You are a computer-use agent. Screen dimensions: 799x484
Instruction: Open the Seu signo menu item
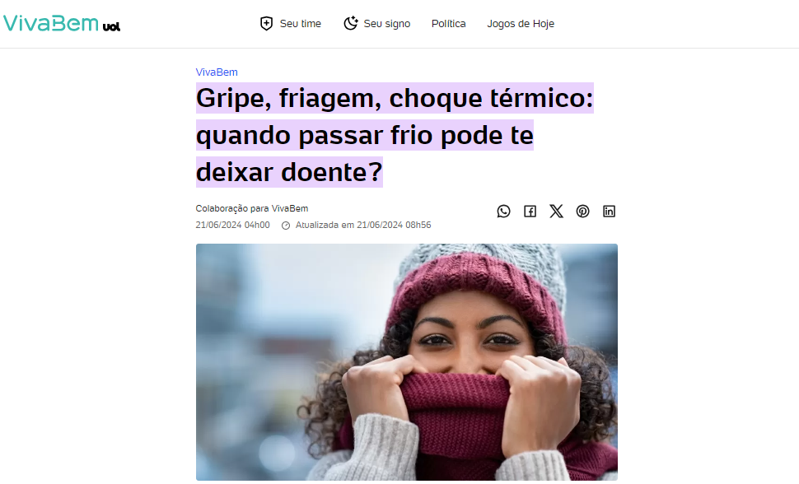[387, 23]
